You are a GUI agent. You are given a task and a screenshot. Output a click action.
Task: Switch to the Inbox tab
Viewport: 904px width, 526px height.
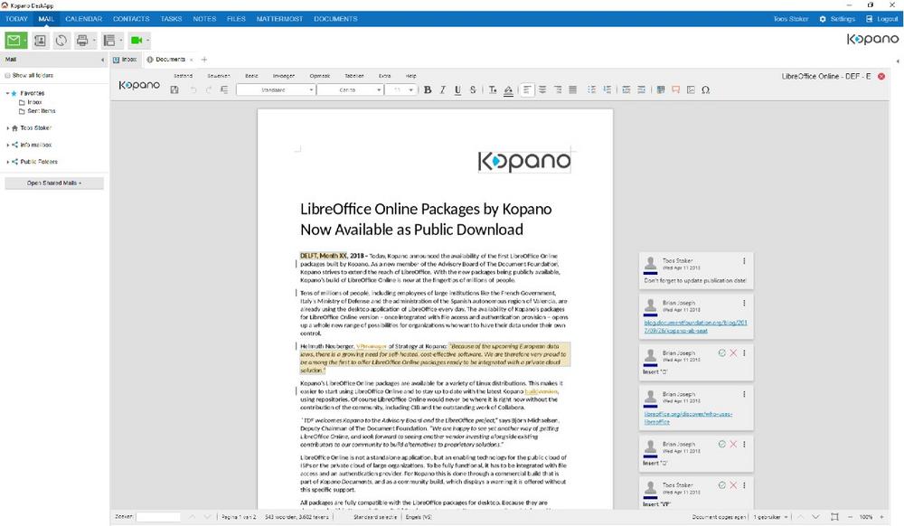tap(125, 60)
